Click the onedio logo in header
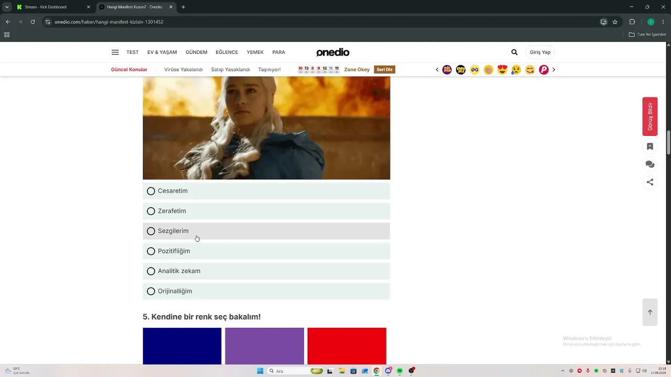The image size is (671, 377). tap(333, 52)
